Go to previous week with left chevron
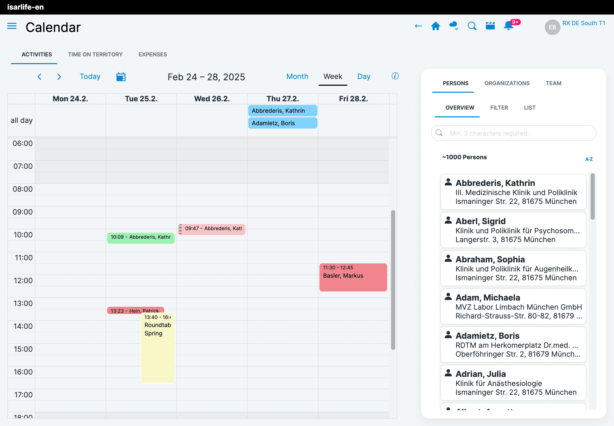Viewport: 614px width, 426px height. point(40,77)
